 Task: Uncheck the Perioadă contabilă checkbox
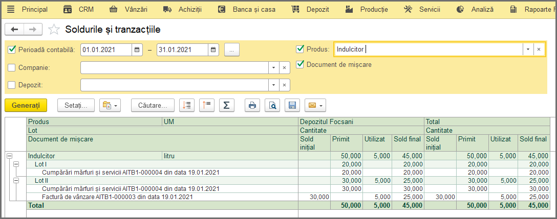pos(12,50)
